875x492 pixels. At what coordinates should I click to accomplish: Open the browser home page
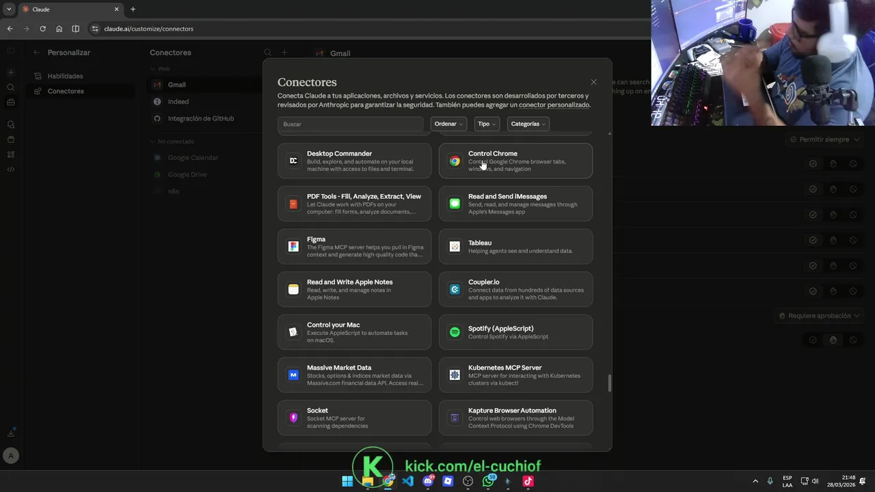(59, 29)
